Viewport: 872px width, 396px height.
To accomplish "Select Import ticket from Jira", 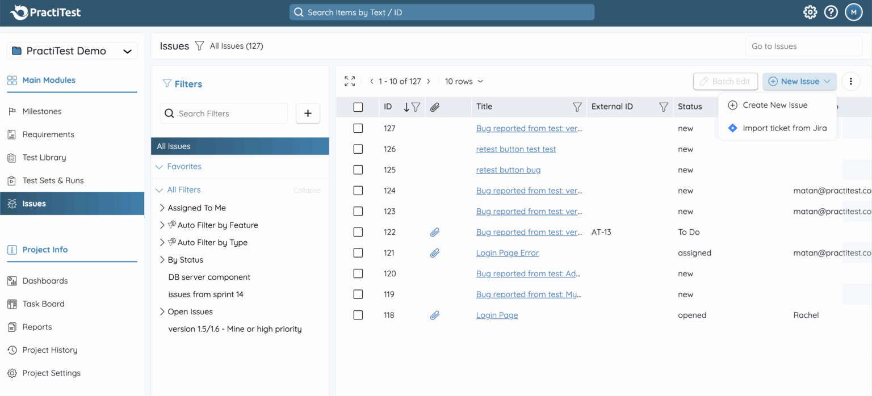I will [784, 128].
